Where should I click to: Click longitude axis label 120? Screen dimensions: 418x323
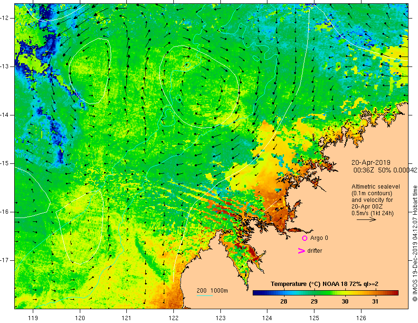click(x=80, y=318)
